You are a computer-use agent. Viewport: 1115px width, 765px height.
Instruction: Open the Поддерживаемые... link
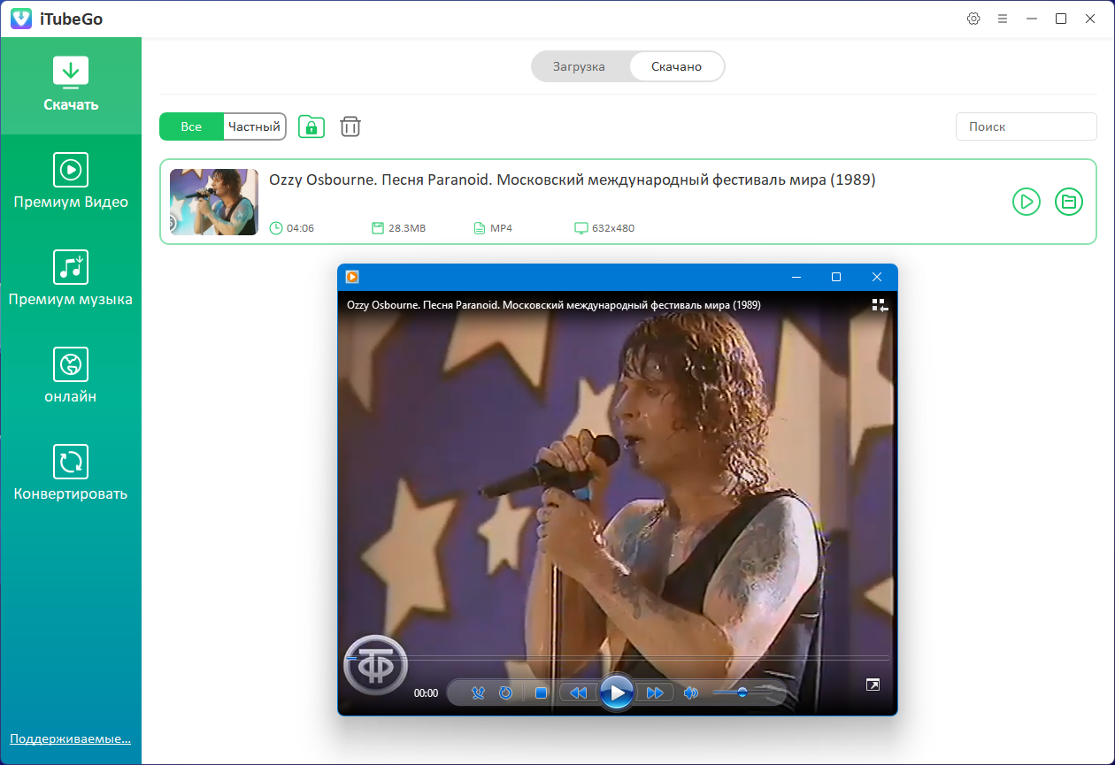pos(71,738)
